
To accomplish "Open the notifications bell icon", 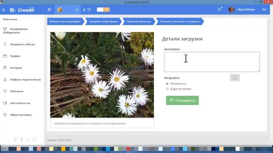I will coord(219,9).
